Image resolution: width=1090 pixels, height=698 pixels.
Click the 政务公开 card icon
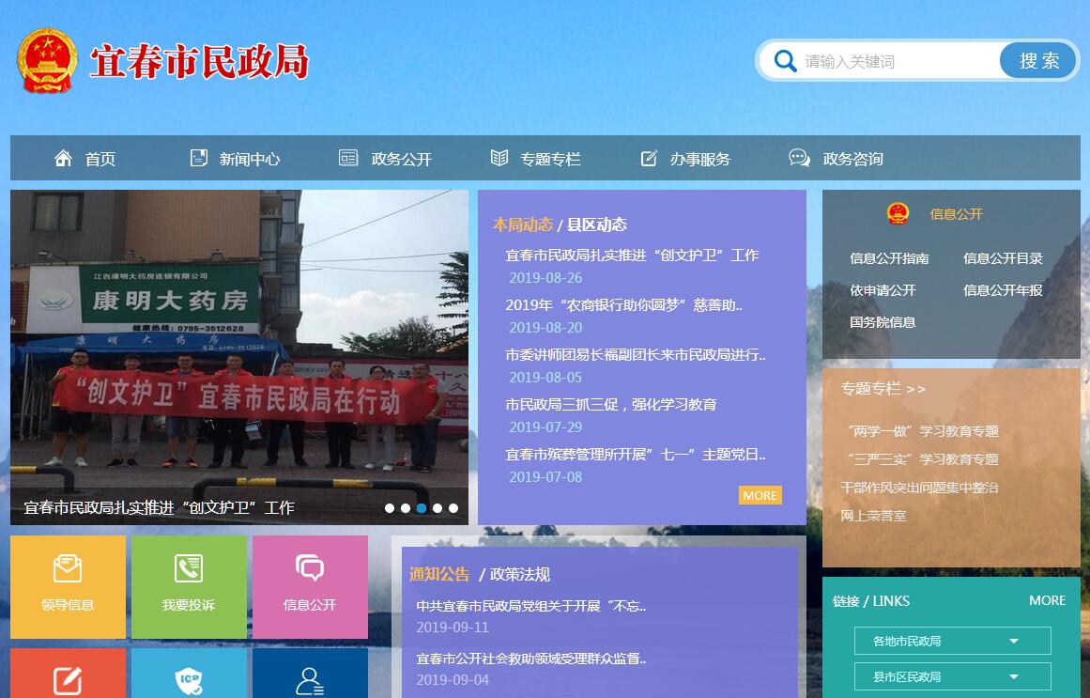pos(348,158)
